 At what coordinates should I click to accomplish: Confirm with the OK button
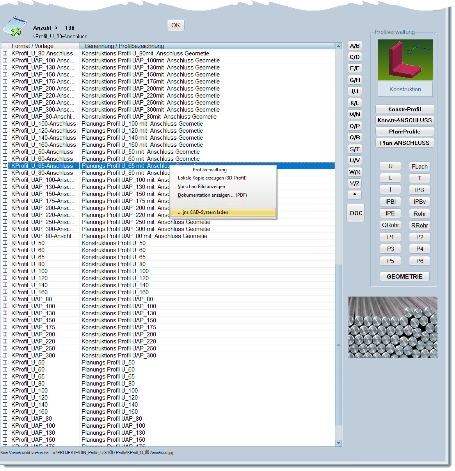176,25
